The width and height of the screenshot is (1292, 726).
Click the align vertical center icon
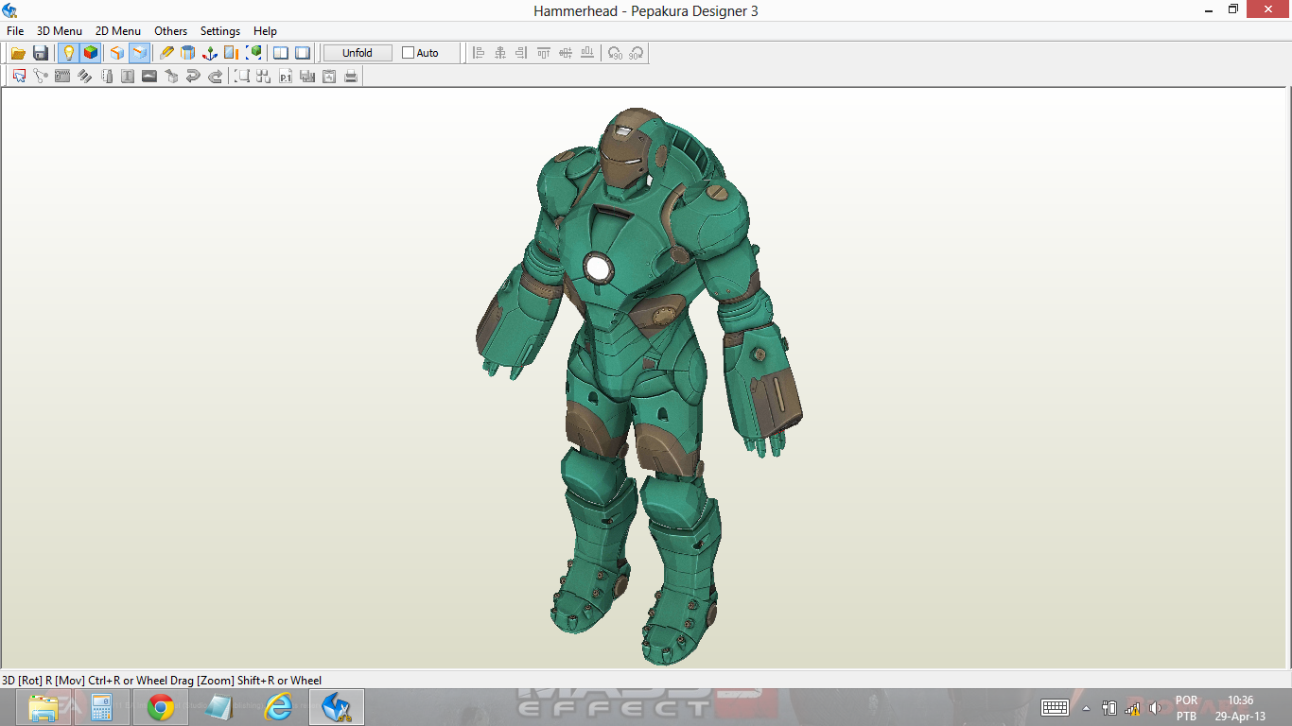pos(566,53)
